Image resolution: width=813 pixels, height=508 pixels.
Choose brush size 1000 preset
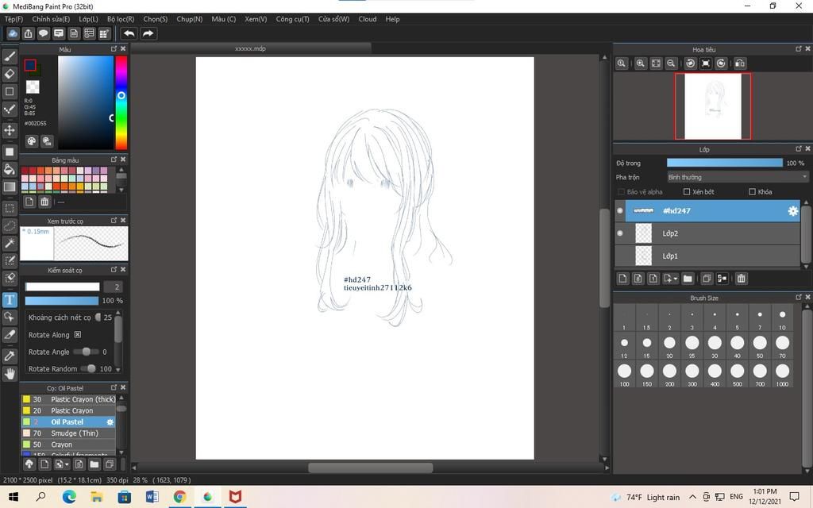(782, 375)
